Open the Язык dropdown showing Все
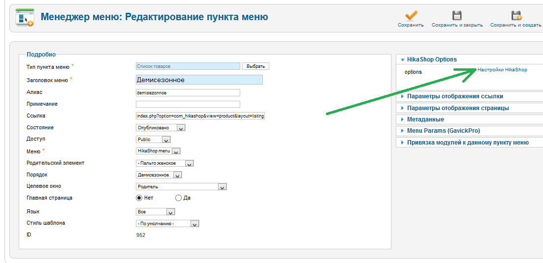Screen dimensions: 543x263 156,212
